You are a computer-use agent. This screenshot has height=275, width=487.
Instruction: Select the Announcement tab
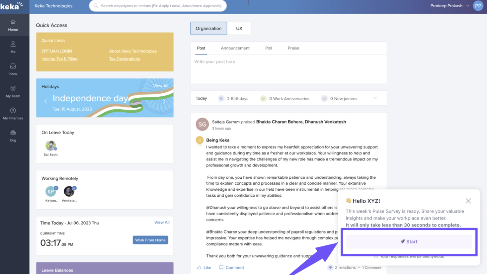coord(235,48)
